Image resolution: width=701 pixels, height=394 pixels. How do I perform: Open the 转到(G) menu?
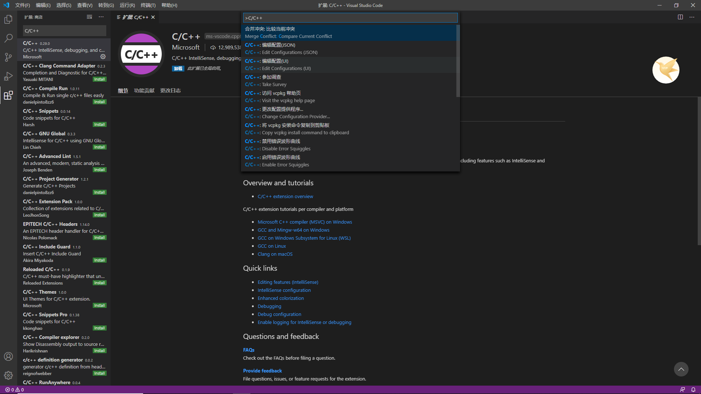[x=106, y=5]
